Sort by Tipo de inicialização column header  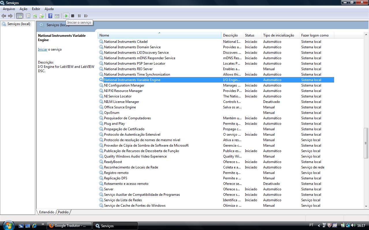pos(278,35)
